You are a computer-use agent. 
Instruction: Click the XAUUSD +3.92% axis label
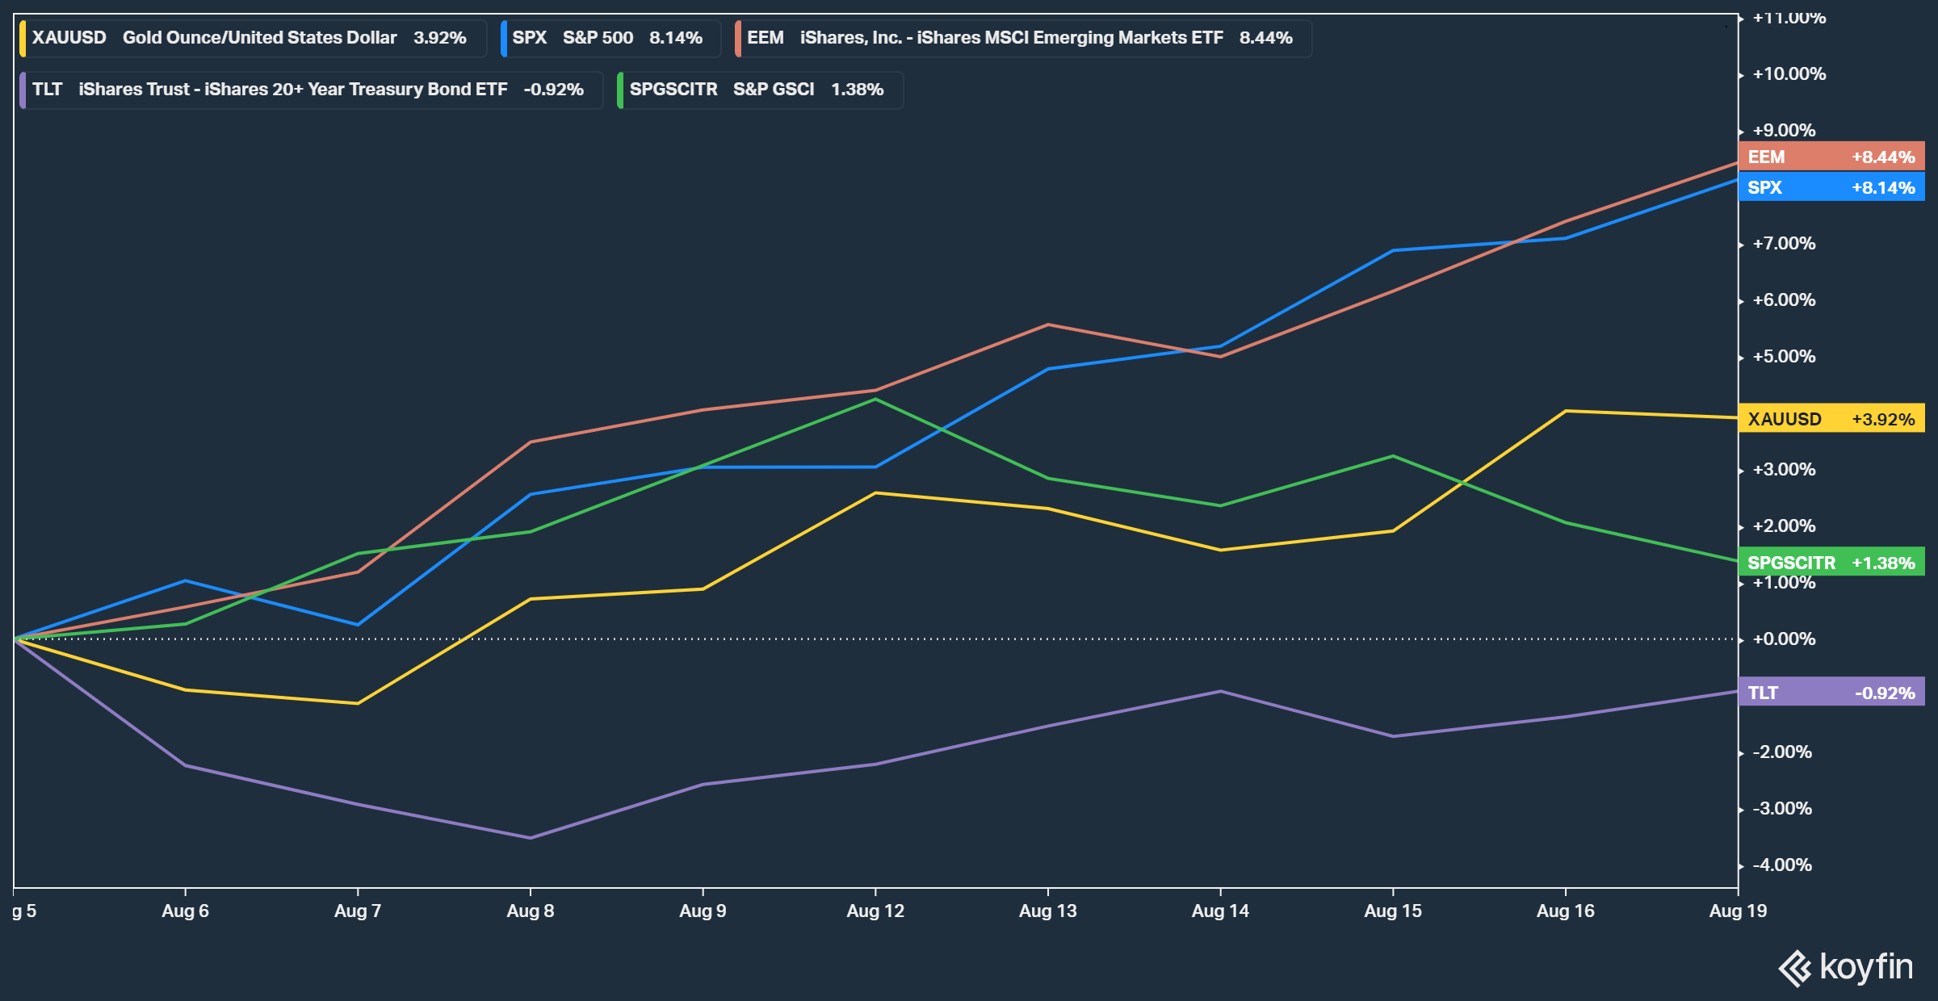point(1831,419)
